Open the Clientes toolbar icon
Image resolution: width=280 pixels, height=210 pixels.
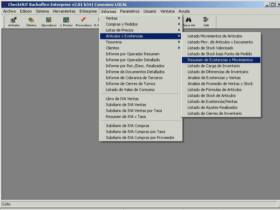[x=31, y=22]
